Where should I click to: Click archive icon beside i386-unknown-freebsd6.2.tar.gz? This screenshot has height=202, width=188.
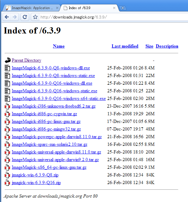[x=7, y=106]
